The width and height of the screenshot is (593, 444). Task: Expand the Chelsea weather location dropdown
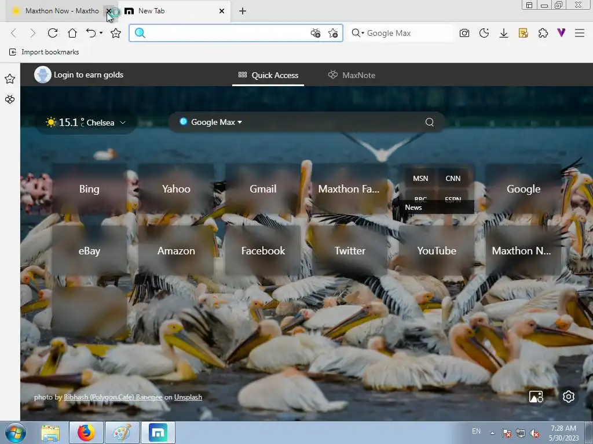(x=123, y=123)
